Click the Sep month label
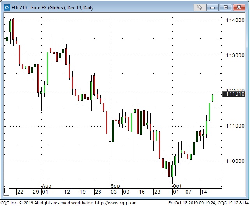The height and width of the screenshot is (206, 250). (115, 186)
